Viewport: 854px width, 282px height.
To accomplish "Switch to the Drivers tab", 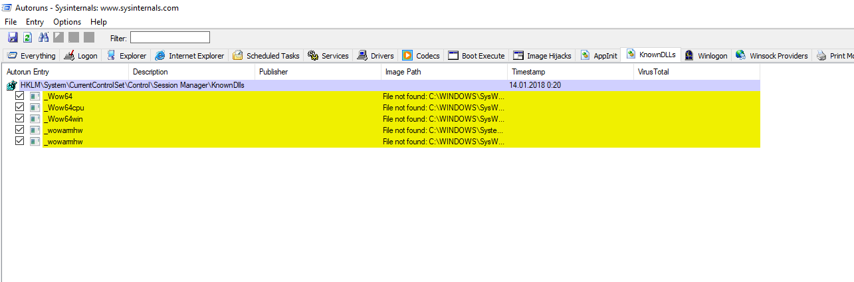I will pyautogui.click(x=375, y=56).
